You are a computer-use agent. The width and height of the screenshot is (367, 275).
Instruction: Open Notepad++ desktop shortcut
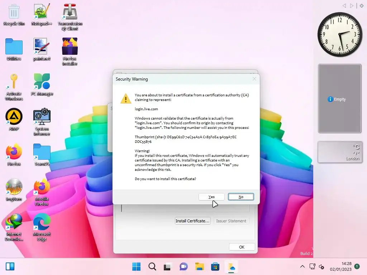tap(42, 14)
